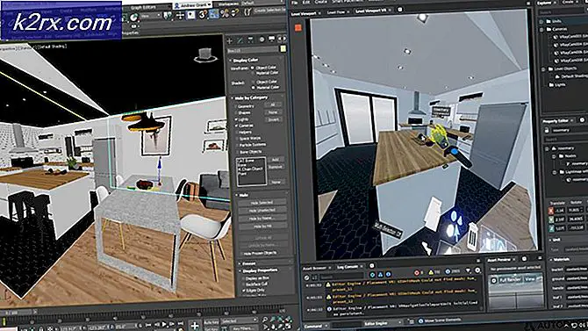Collapse the Hide rollout
The image size is (588, 331).
pos(243,195)
